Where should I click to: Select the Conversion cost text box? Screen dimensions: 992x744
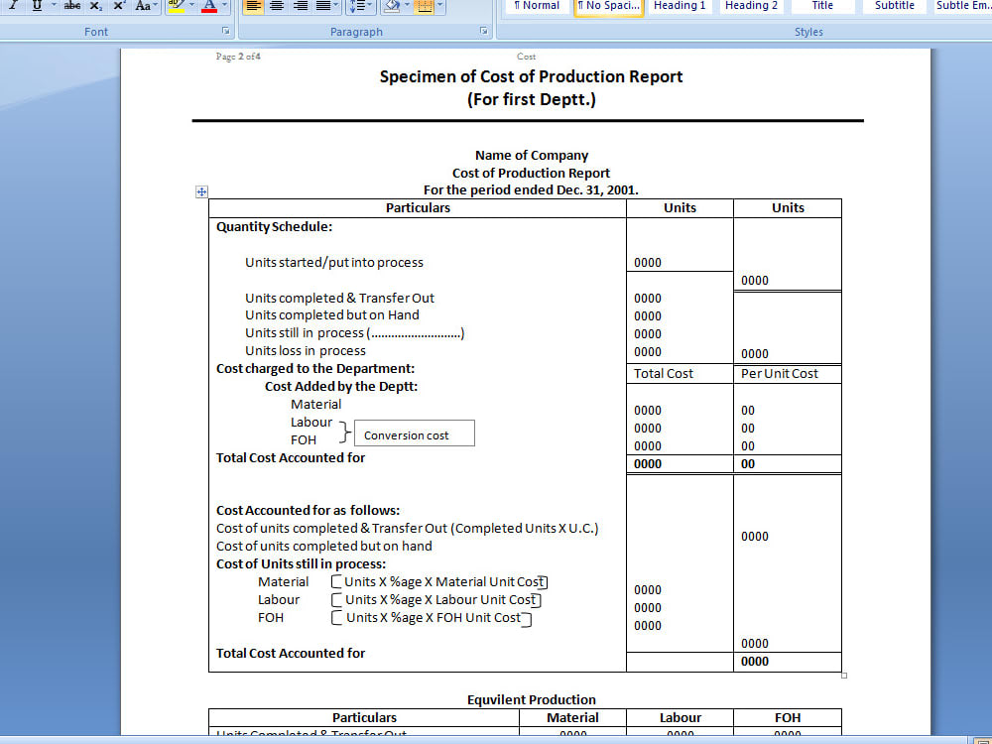[x=415, y=434]
